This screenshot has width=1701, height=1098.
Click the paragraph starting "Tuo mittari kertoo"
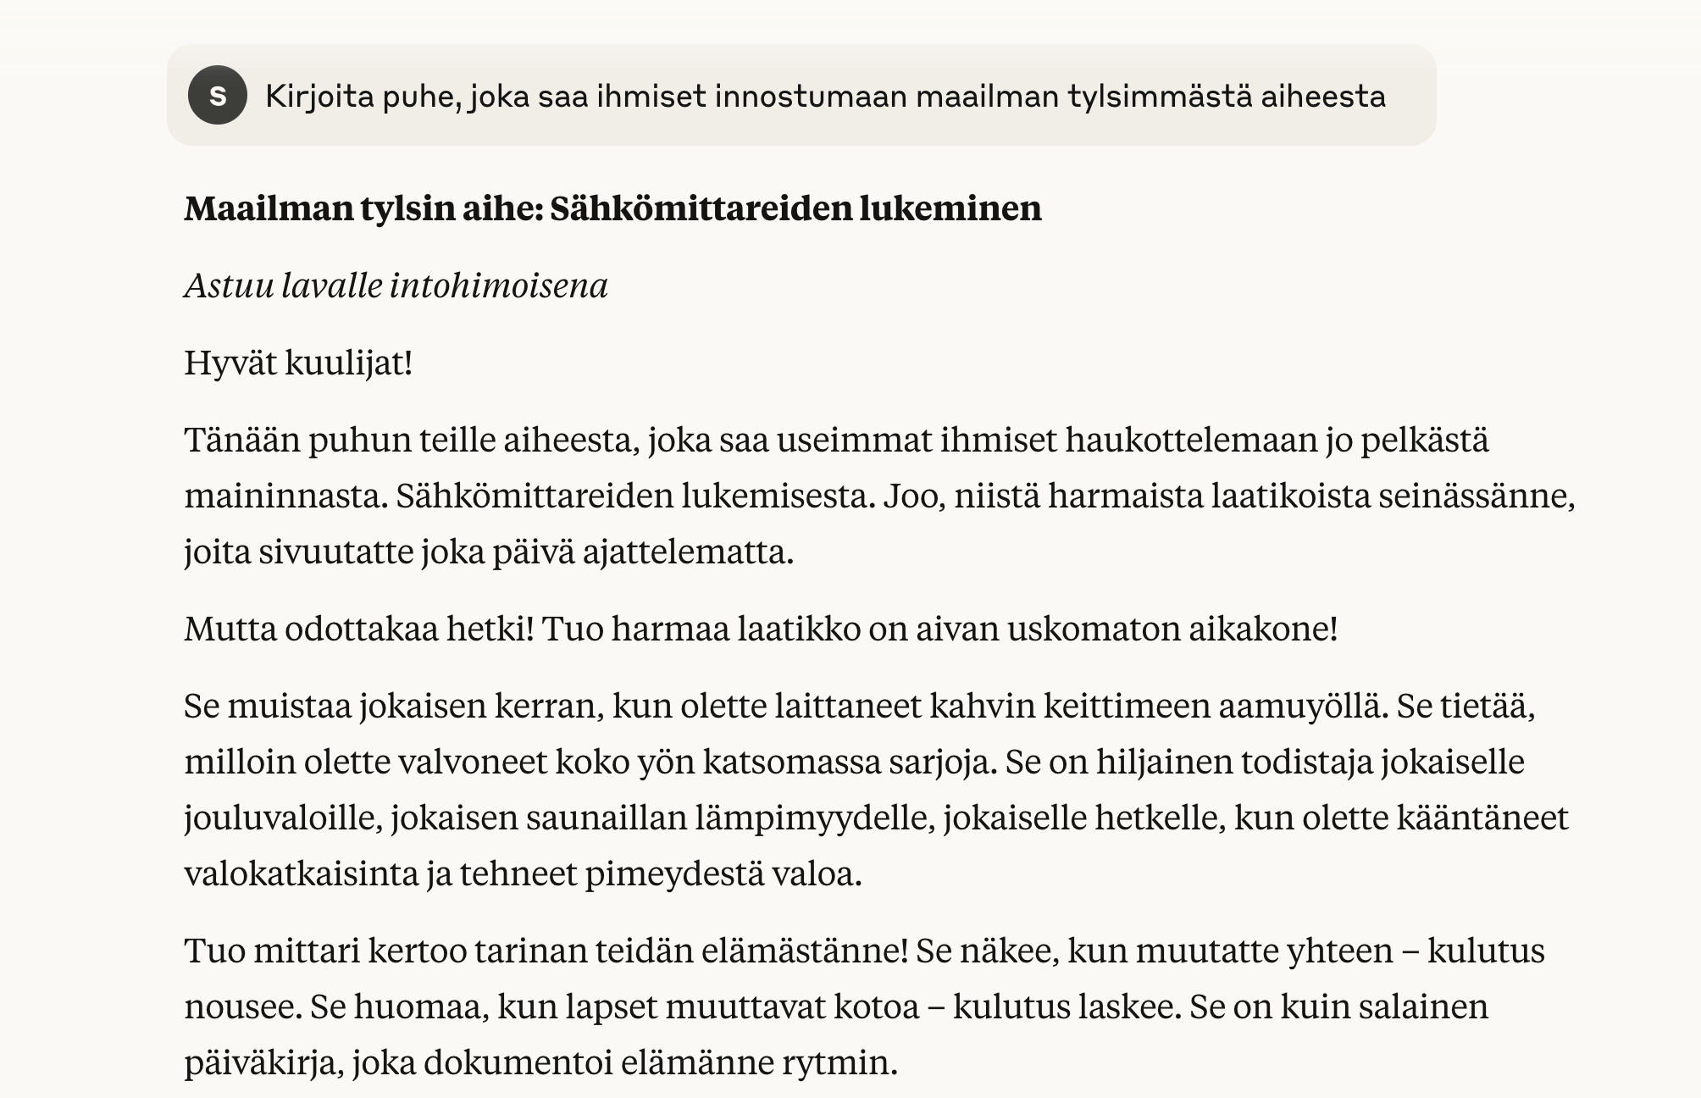[864, 1006]
